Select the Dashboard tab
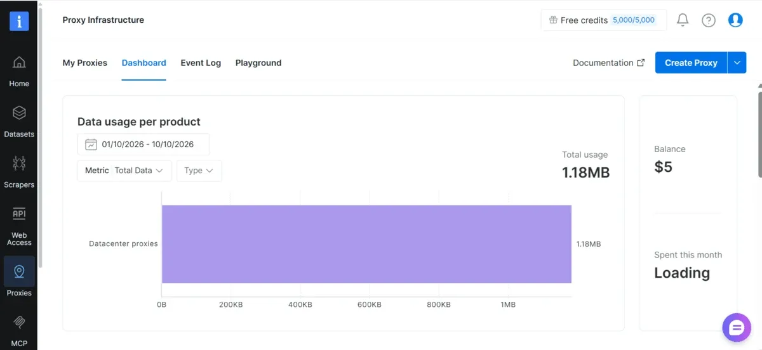 coord(144,63)
